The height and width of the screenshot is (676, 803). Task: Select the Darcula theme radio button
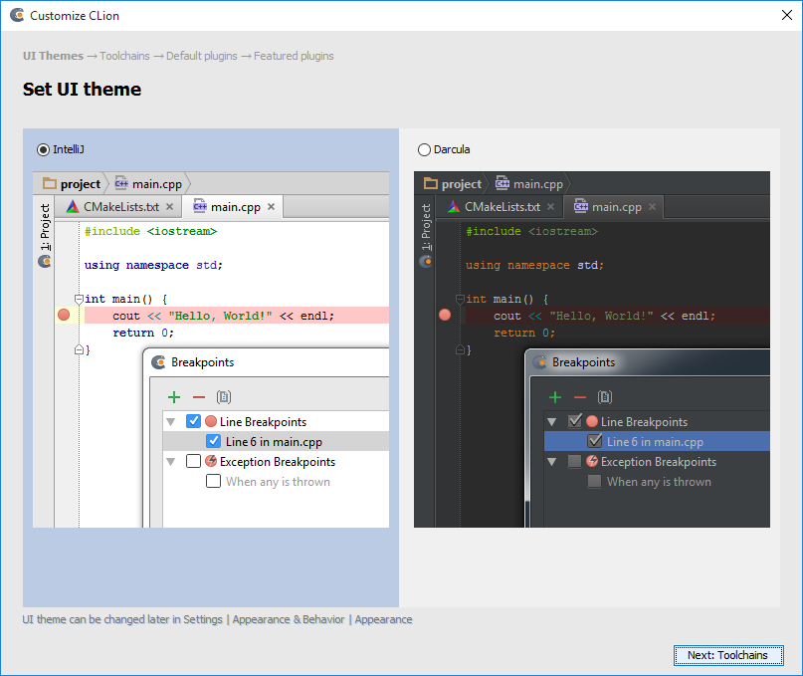pyautogui.click(x=425, y=149)
